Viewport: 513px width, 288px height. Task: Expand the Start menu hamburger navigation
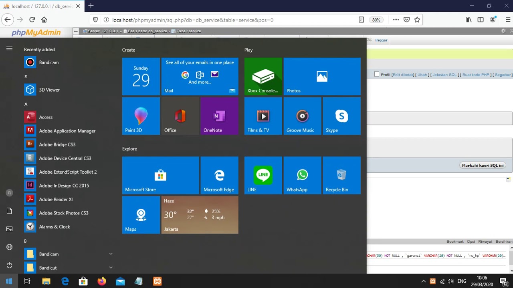pos(9,48)
